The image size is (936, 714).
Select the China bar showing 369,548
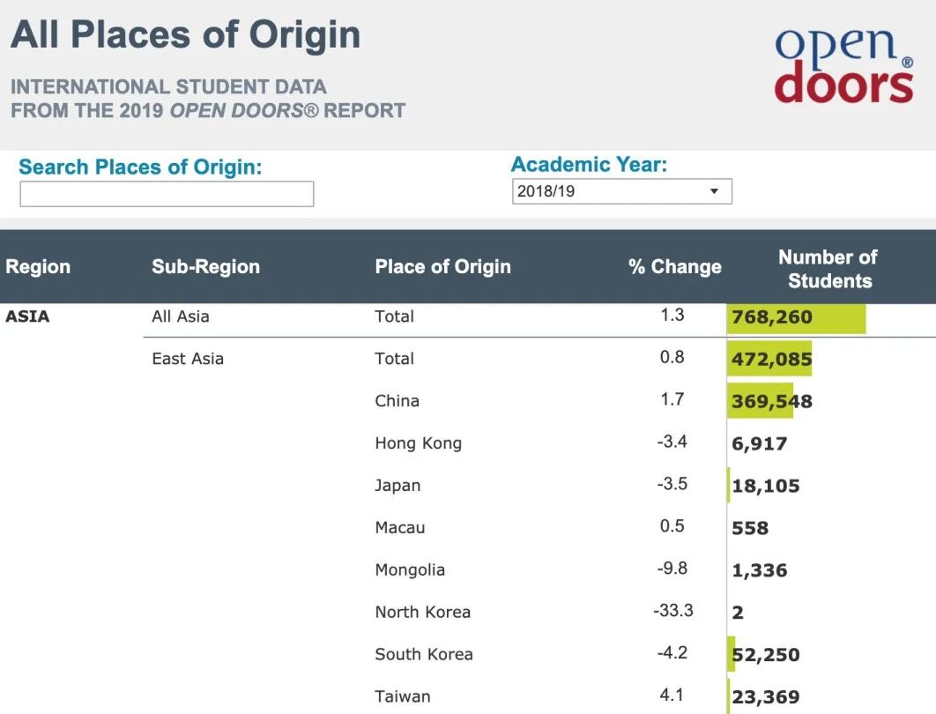pos(761,401)
